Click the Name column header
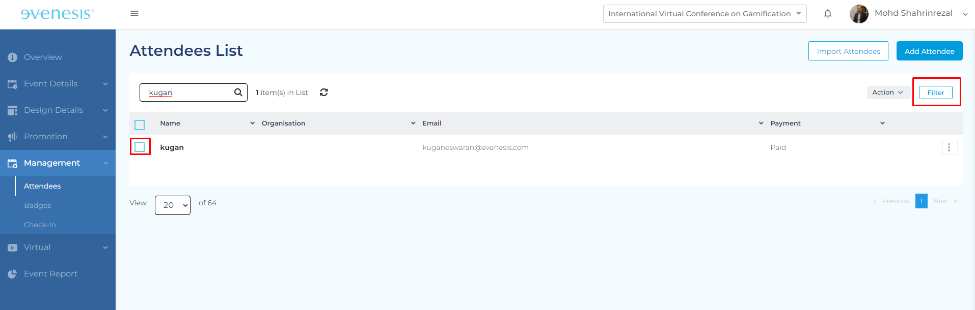Screen dimensions: 975x310 point(170,123)
